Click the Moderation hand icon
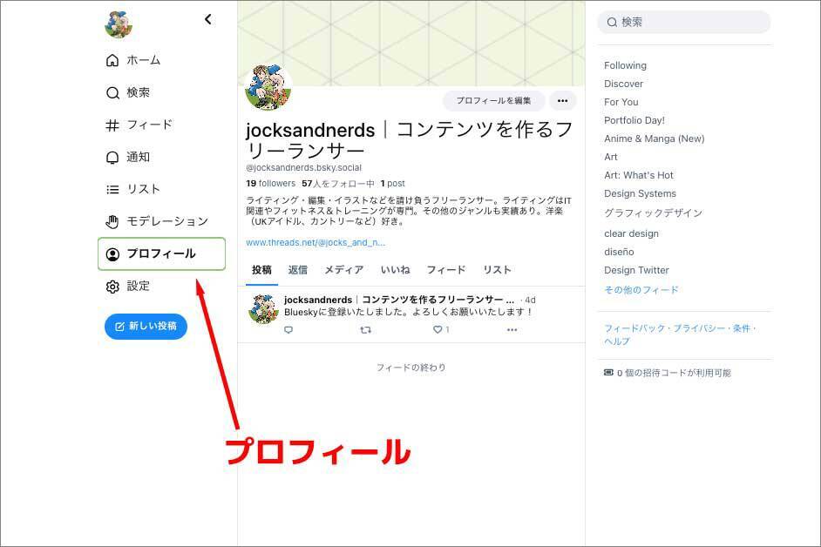 pos(112,222)
